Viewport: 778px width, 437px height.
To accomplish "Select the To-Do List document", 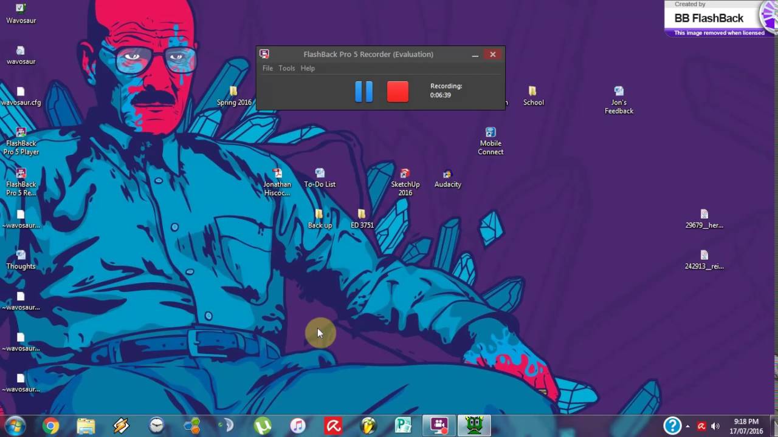I will pyautogui.click(x=320, y=178).
